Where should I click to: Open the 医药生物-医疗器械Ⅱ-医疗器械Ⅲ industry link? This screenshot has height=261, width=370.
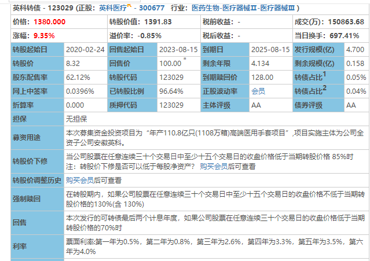coord(243,8)
